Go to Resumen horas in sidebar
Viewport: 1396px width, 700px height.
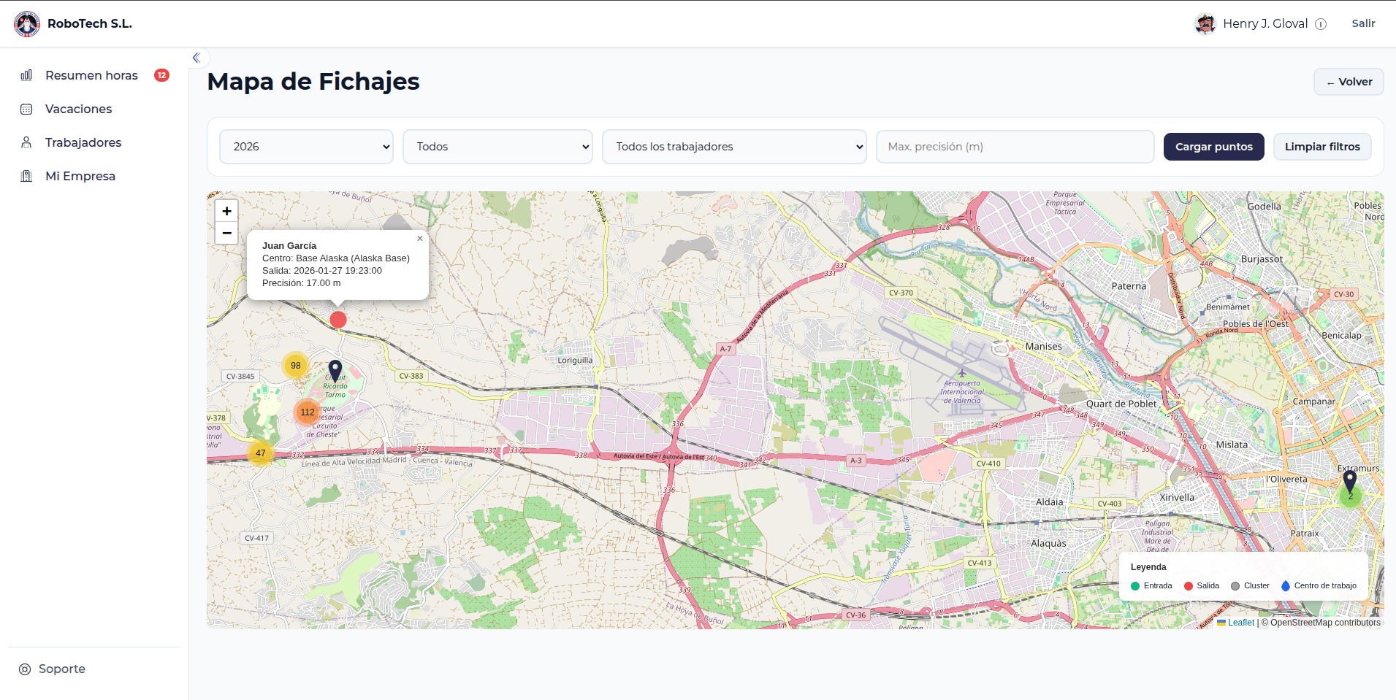click(91, 75)
